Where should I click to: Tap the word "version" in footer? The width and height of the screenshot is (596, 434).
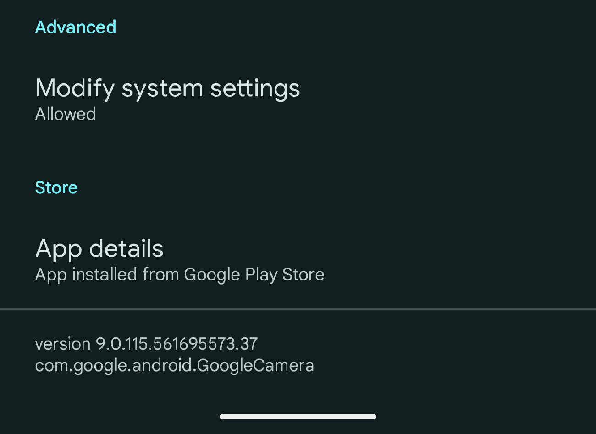pyautogui.click(x=63, y=344)
